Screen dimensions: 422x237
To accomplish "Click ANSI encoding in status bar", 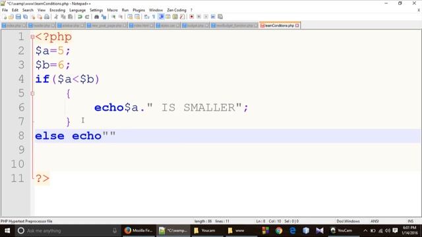I will click(375, 221).
